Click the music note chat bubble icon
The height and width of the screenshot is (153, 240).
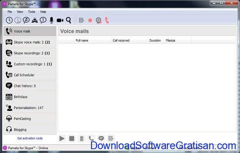tap(26, 20)
